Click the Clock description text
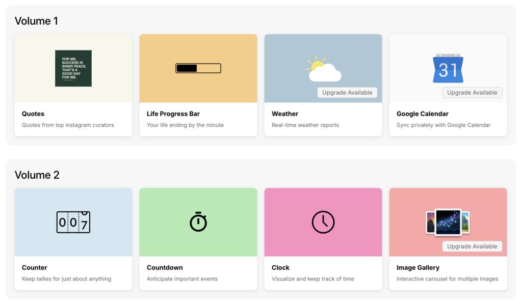This screenshot has width=522, height=304. pos(312,279)
